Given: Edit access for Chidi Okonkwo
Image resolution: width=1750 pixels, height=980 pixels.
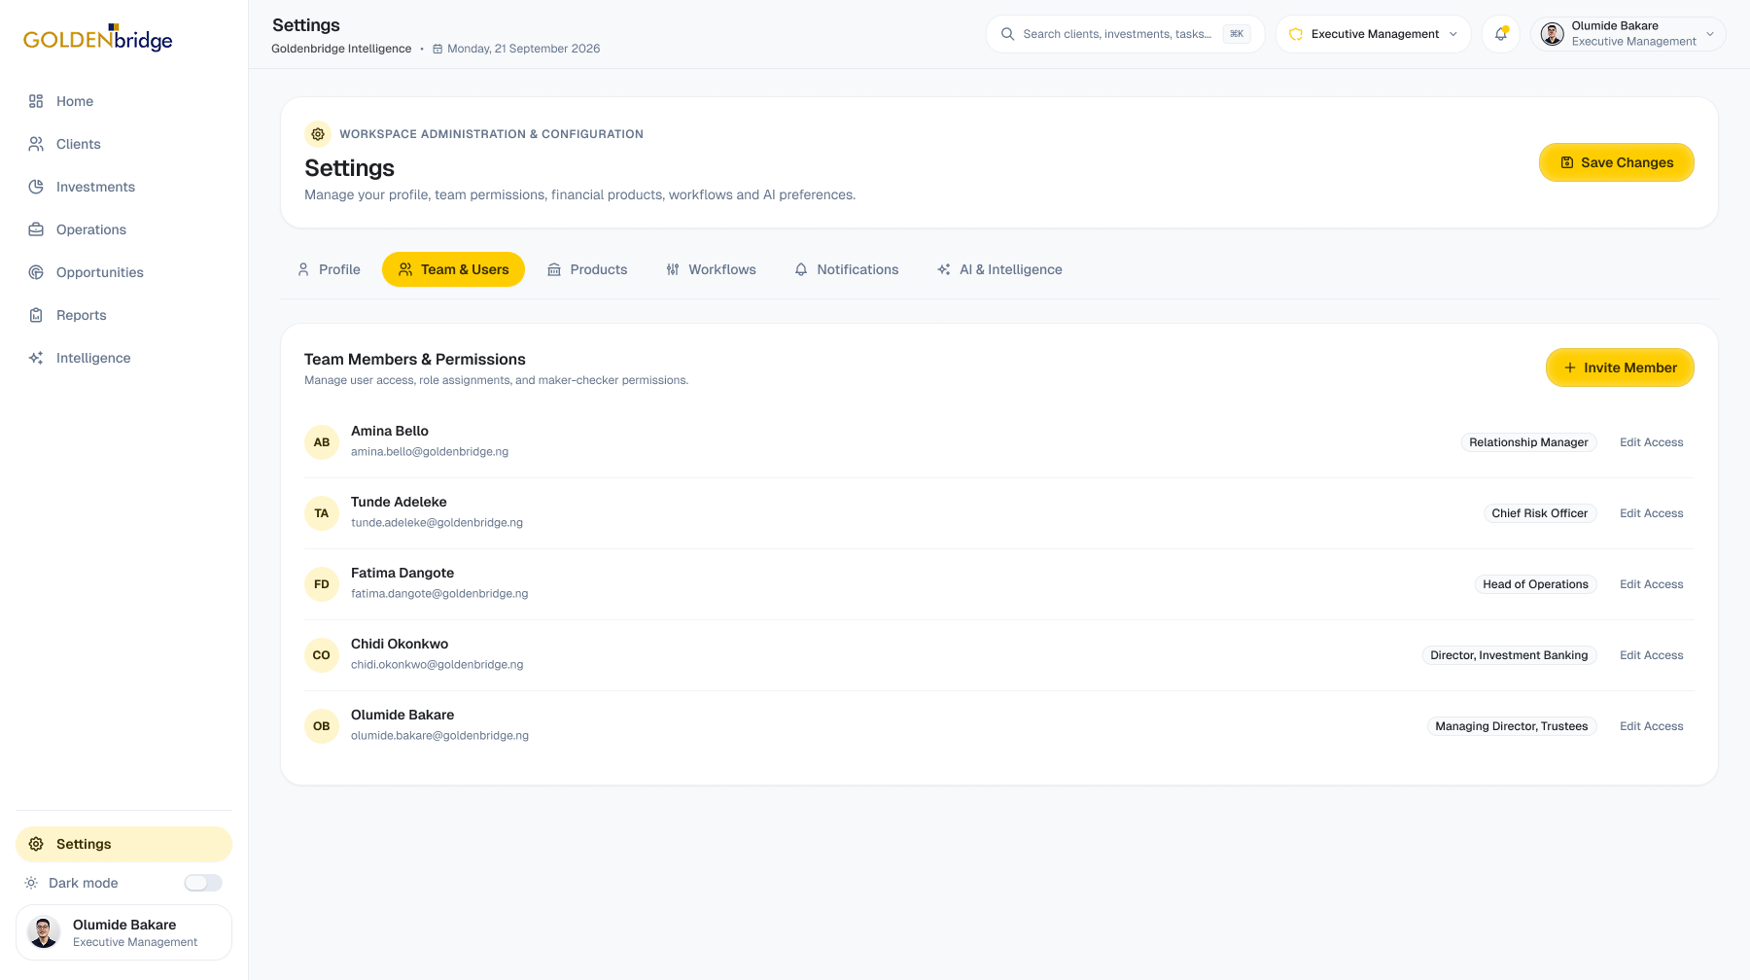Looking at the screenshot, I should coord(1652,655).
